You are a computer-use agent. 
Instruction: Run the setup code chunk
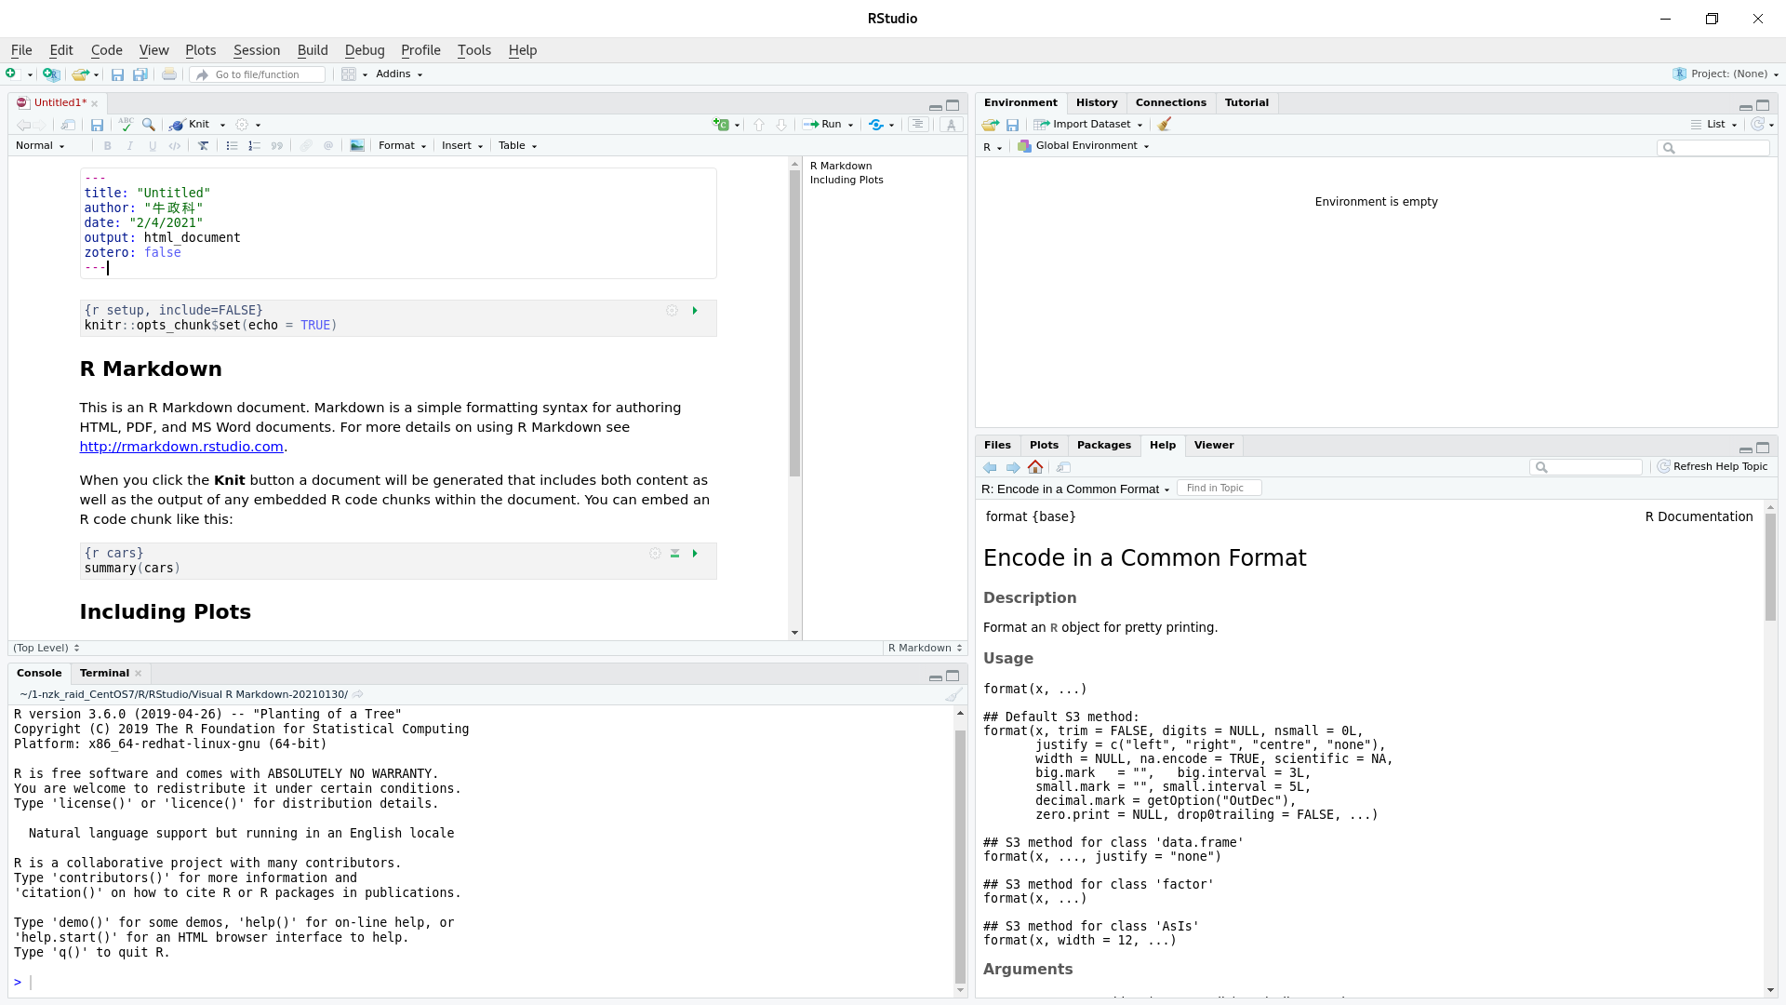point(695,311)
